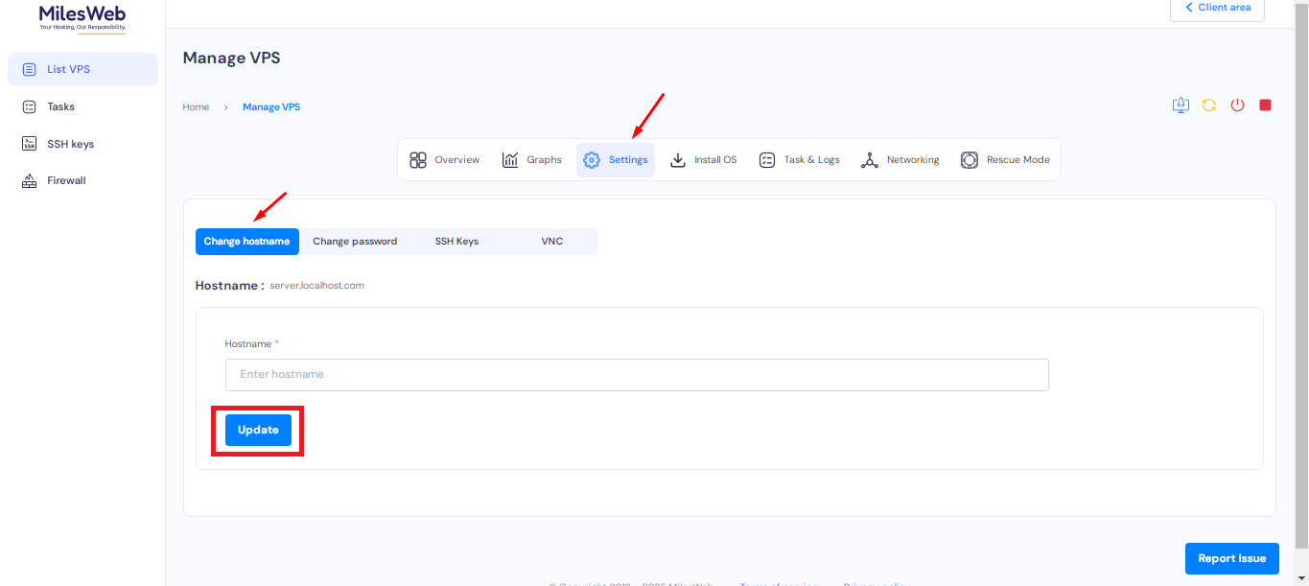Click the red stop square icon
1309x586 pixels.
pos(1265,105)
